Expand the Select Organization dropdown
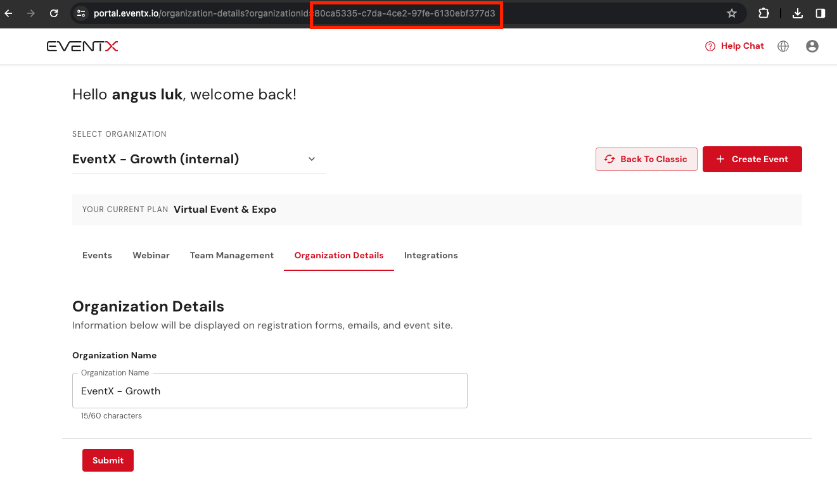 [199, 159]
